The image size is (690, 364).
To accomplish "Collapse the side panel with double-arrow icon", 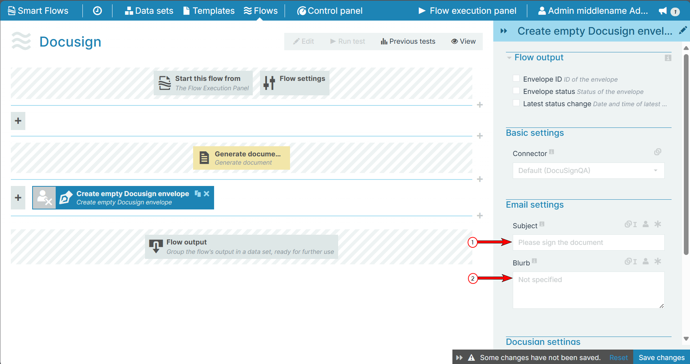I will [x=504, y=31].
